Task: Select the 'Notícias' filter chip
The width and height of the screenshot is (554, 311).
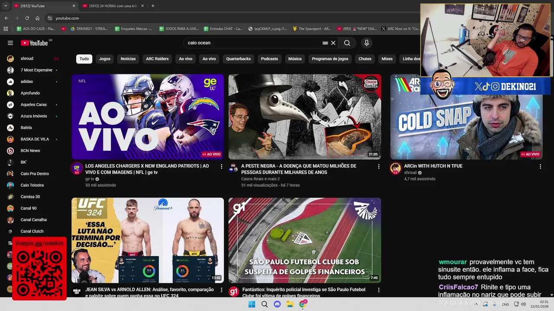Action: (128, 59)
